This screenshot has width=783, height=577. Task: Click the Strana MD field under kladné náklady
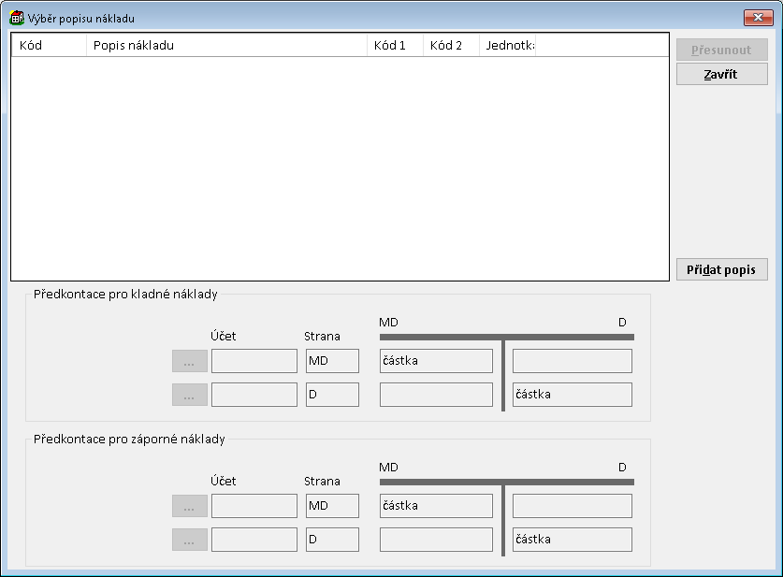(x=332, y=361)
